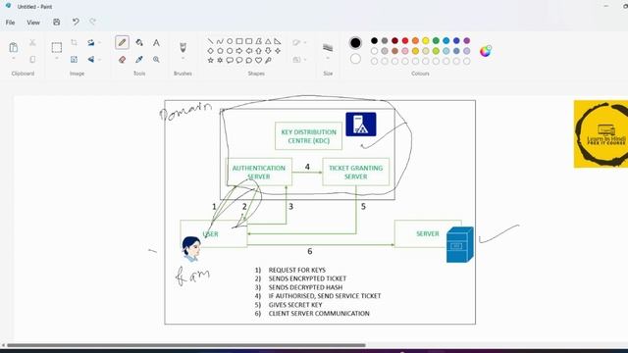
Task: Click the Paste clipboard icon
Action: tap(13, 47)
